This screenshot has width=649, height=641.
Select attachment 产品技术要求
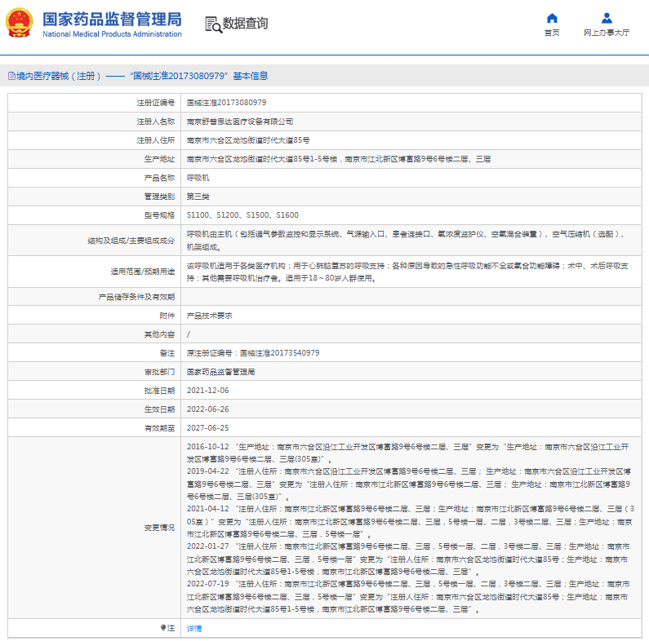(210, 316)
